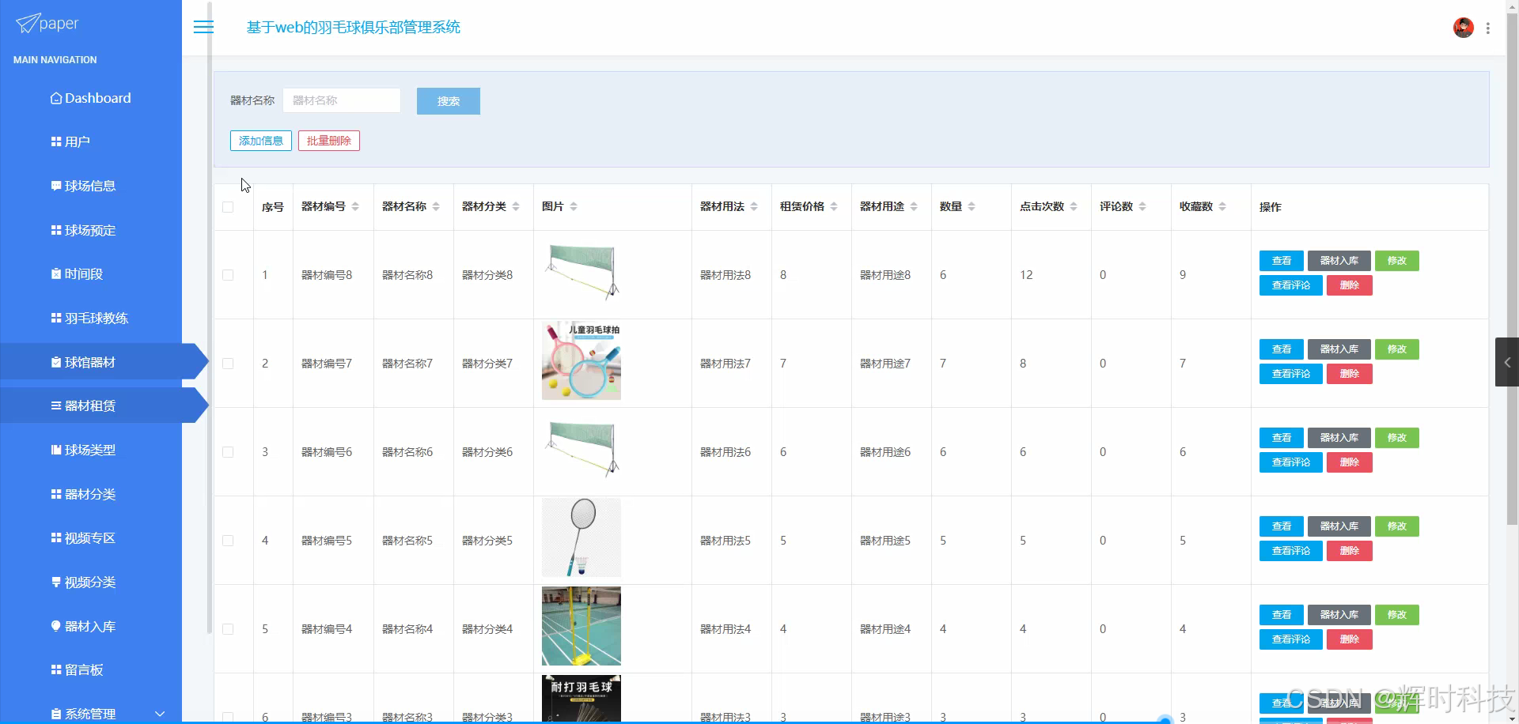Click the 羽毛球教练 sidebar icon

56,318
